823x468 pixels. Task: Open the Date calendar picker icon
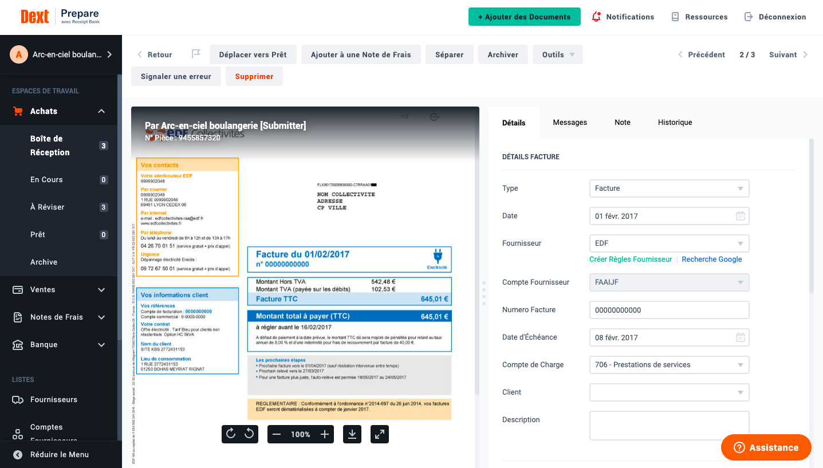tap(740, 216)
